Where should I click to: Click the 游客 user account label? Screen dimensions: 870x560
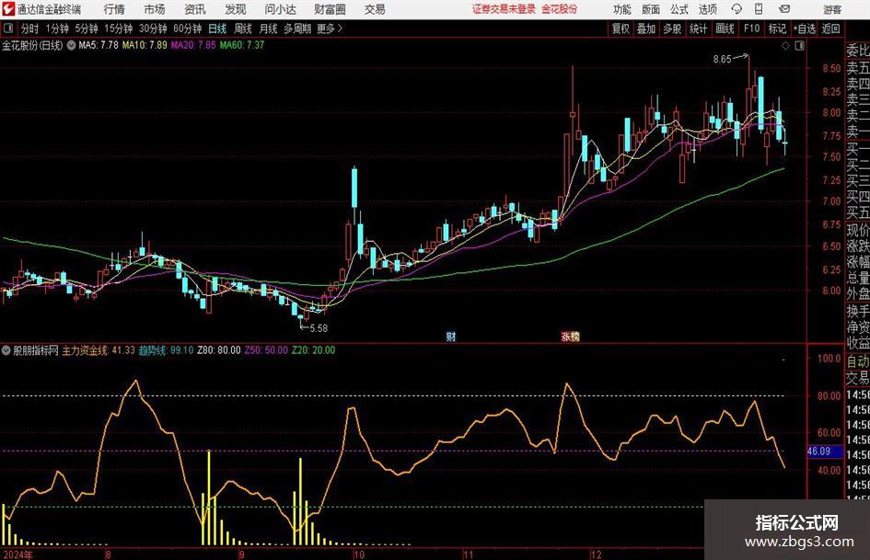tap(832, 9)
